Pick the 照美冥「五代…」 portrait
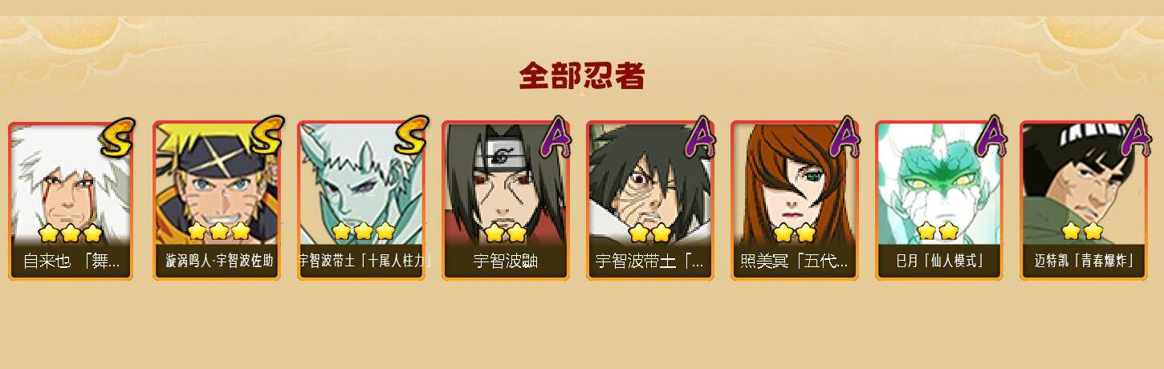The width and height of the screenshot is (1164, 369). click(x=795, y=201)
